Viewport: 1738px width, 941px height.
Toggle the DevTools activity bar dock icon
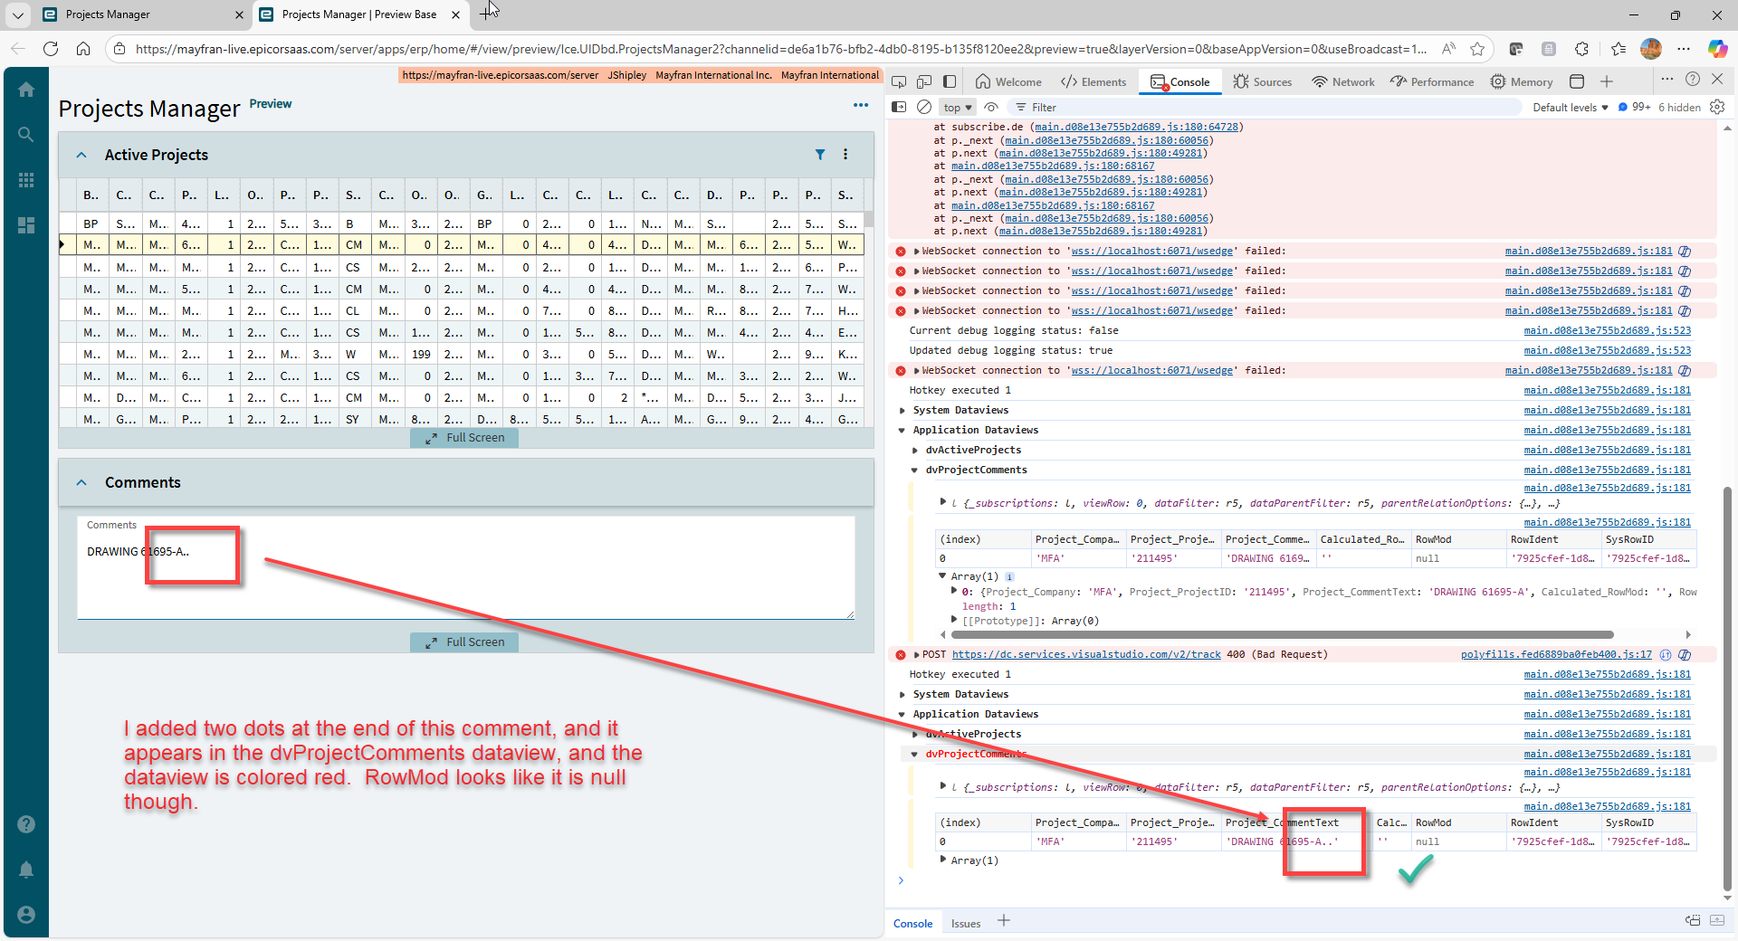[x=950, y=81]
